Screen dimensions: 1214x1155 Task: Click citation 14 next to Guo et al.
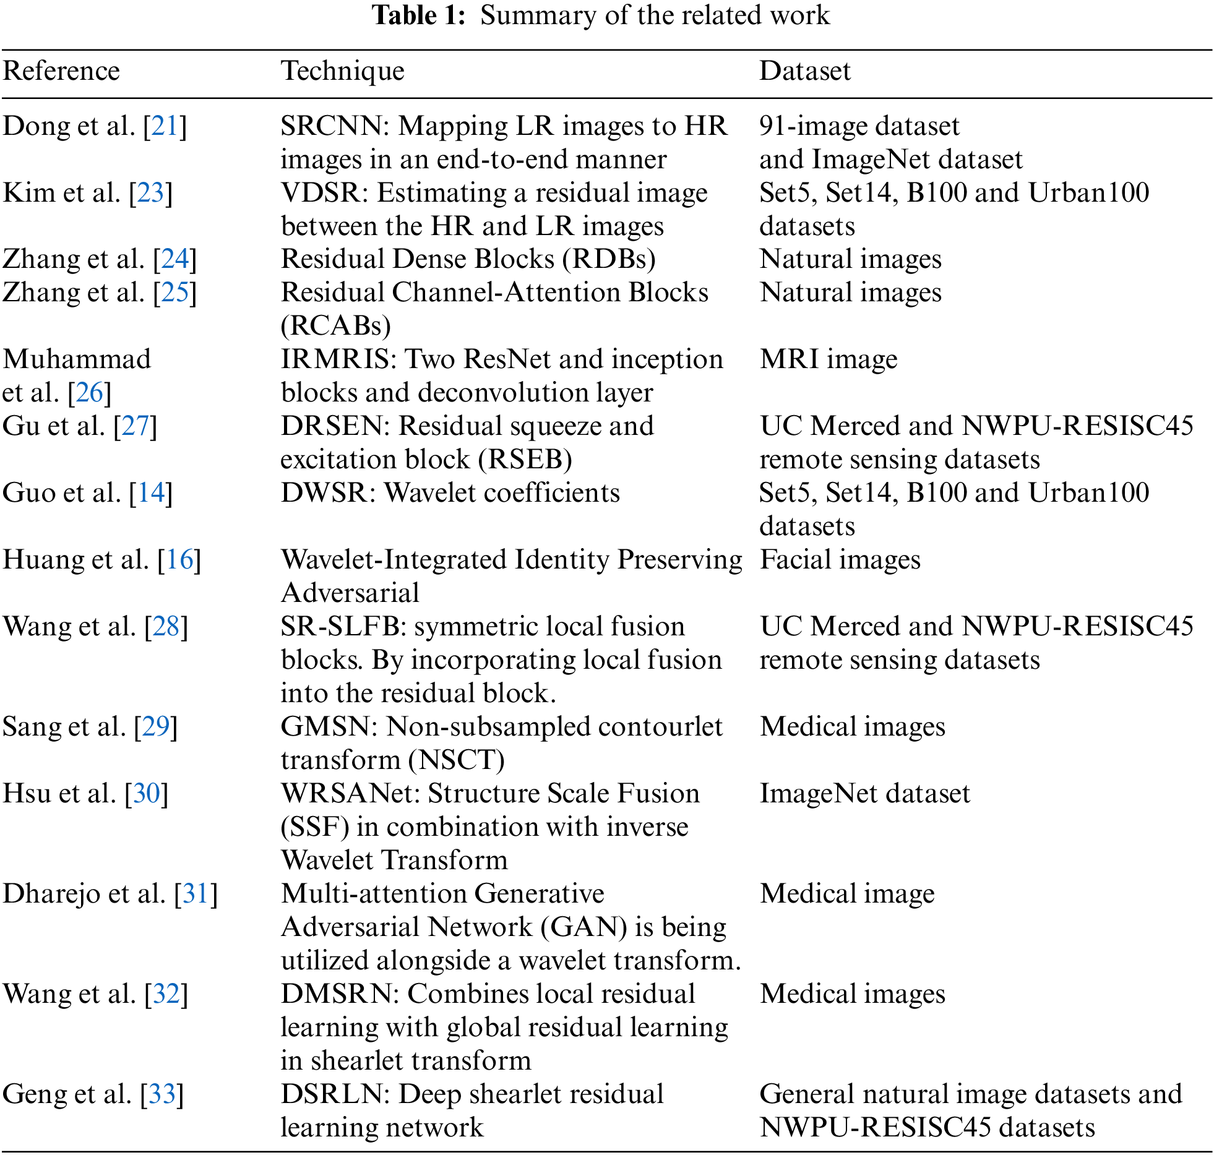[150, 494]
